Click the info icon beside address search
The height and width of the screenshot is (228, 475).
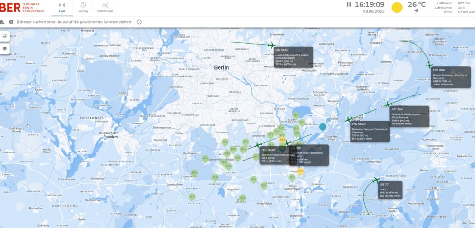pos(139,22)
